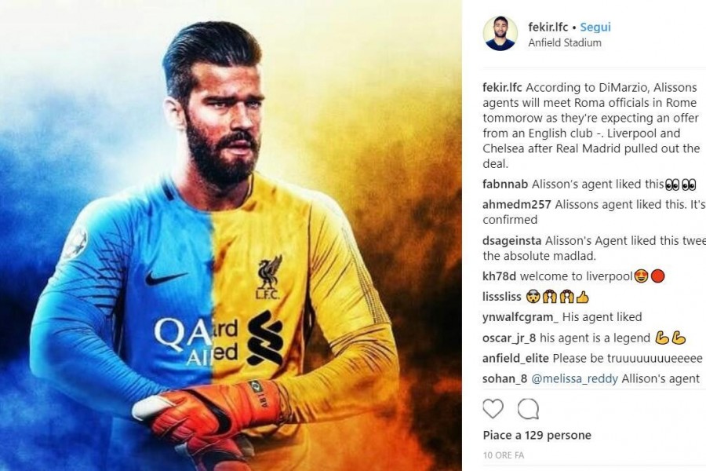The height and width of the screenshot is (471, 706).
Task: Click the 10 ORE FA timestamp
Action: (x=504, y=455)
